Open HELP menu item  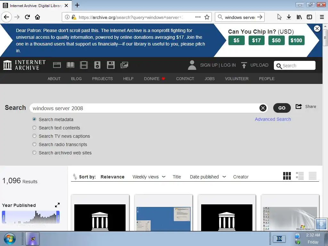128,79
